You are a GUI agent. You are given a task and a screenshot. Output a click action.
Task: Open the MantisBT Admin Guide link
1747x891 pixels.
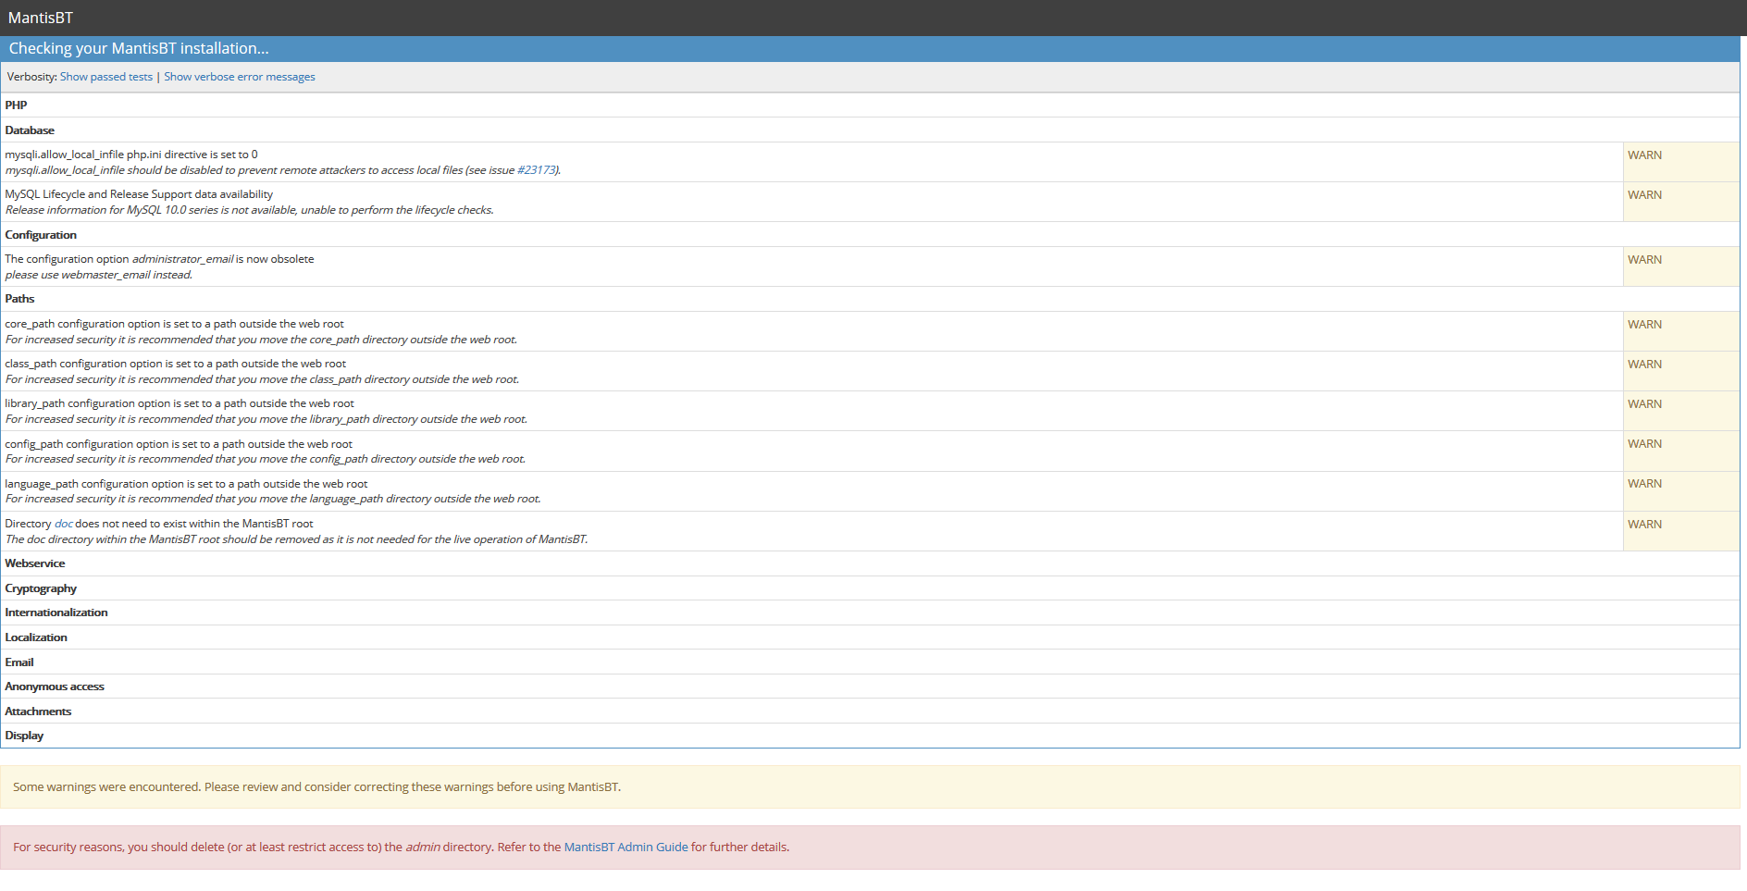pyautogui.click(x=626, y=847)
